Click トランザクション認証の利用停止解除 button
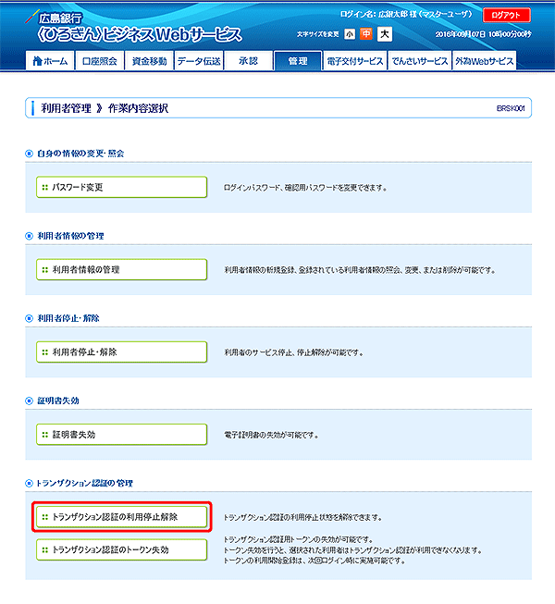 pyautogui.click(x=122, y=517)
